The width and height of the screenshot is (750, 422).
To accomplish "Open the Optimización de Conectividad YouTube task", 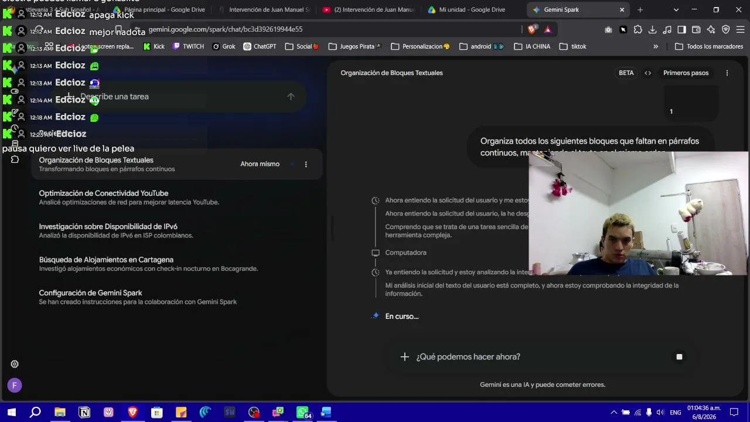I will point(177,198).
